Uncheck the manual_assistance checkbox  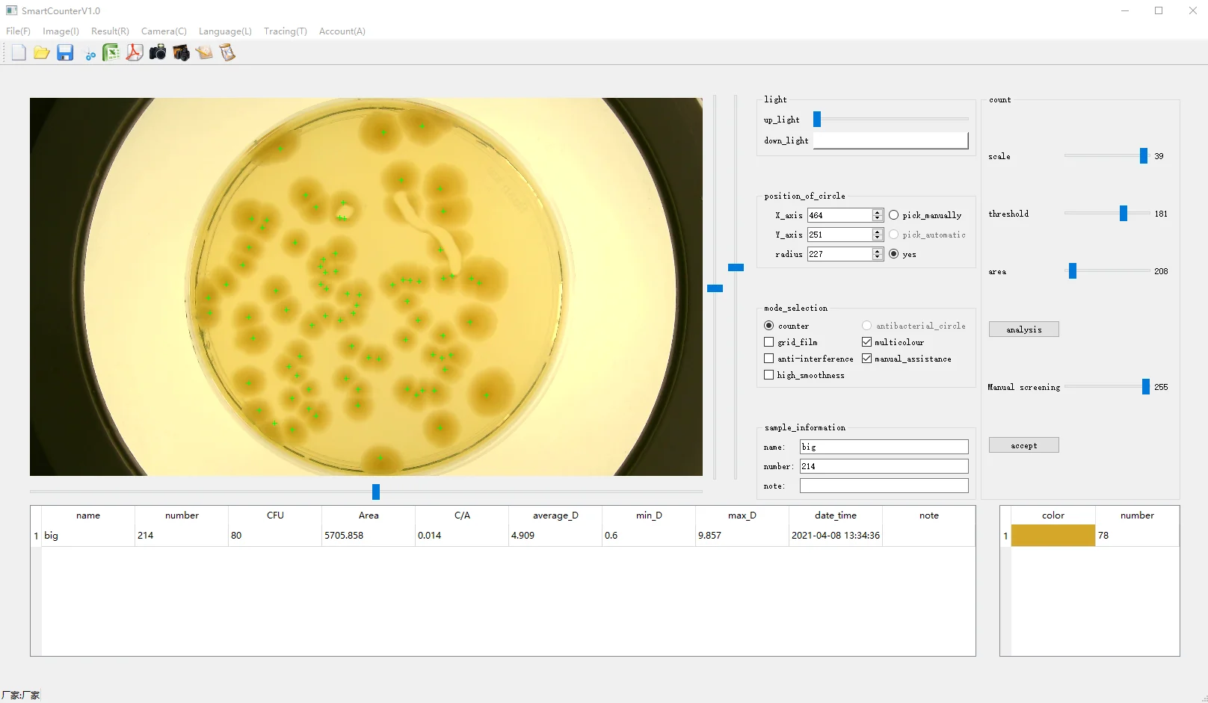click(x=866, y=359)
